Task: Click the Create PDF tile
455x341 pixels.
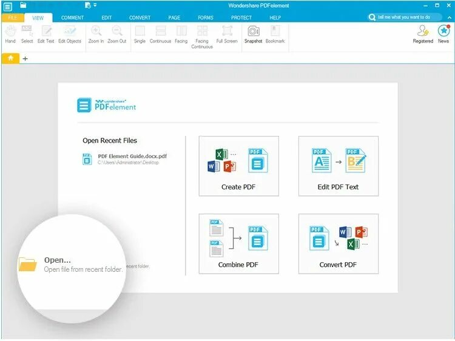Action: tap(239, 166)
